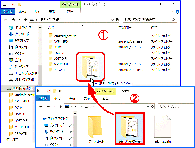Select AVF_INFO subfolder in navigation tree
This screenshot has height=148, width=195.
click(19, 101)
